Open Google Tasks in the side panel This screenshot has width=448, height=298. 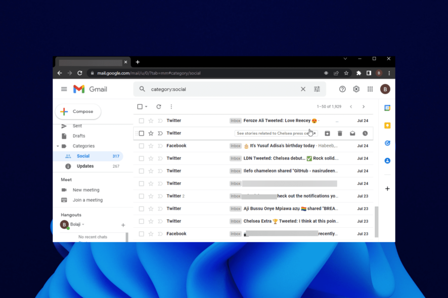[x=387, y=143]
